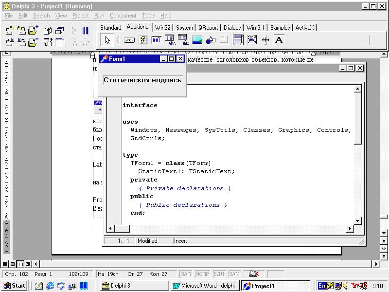This screenshot has height=292, width=389.
Task: Switch to the Win32 palette tab
Action: (x=163, y=28)
